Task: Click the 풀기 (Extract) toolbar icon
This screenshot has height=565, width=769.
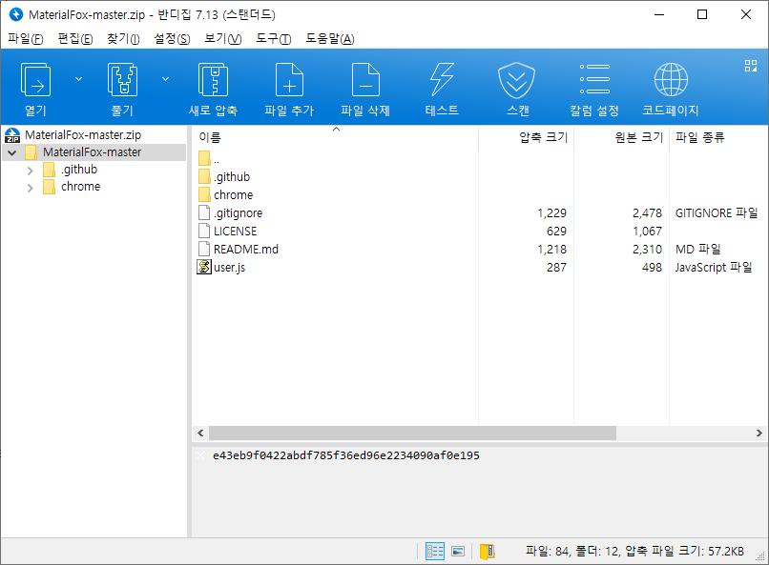Action: 122,80
